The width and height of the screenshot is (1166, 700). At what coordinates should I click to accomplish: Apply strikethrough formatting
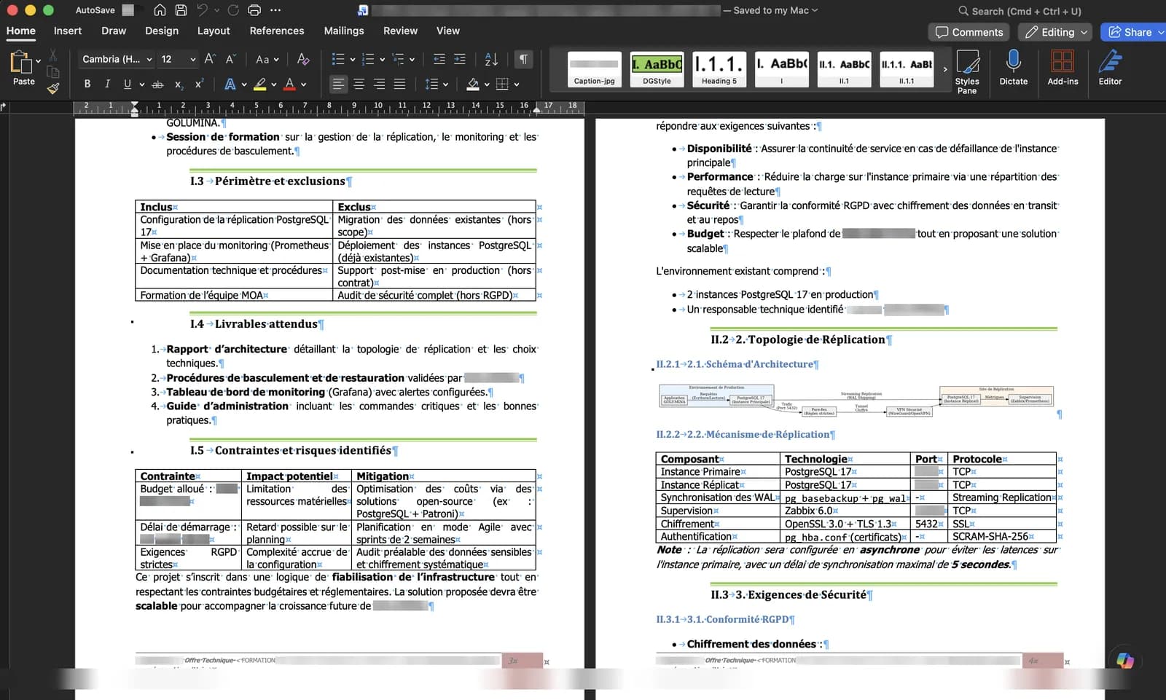coord(157,84)
